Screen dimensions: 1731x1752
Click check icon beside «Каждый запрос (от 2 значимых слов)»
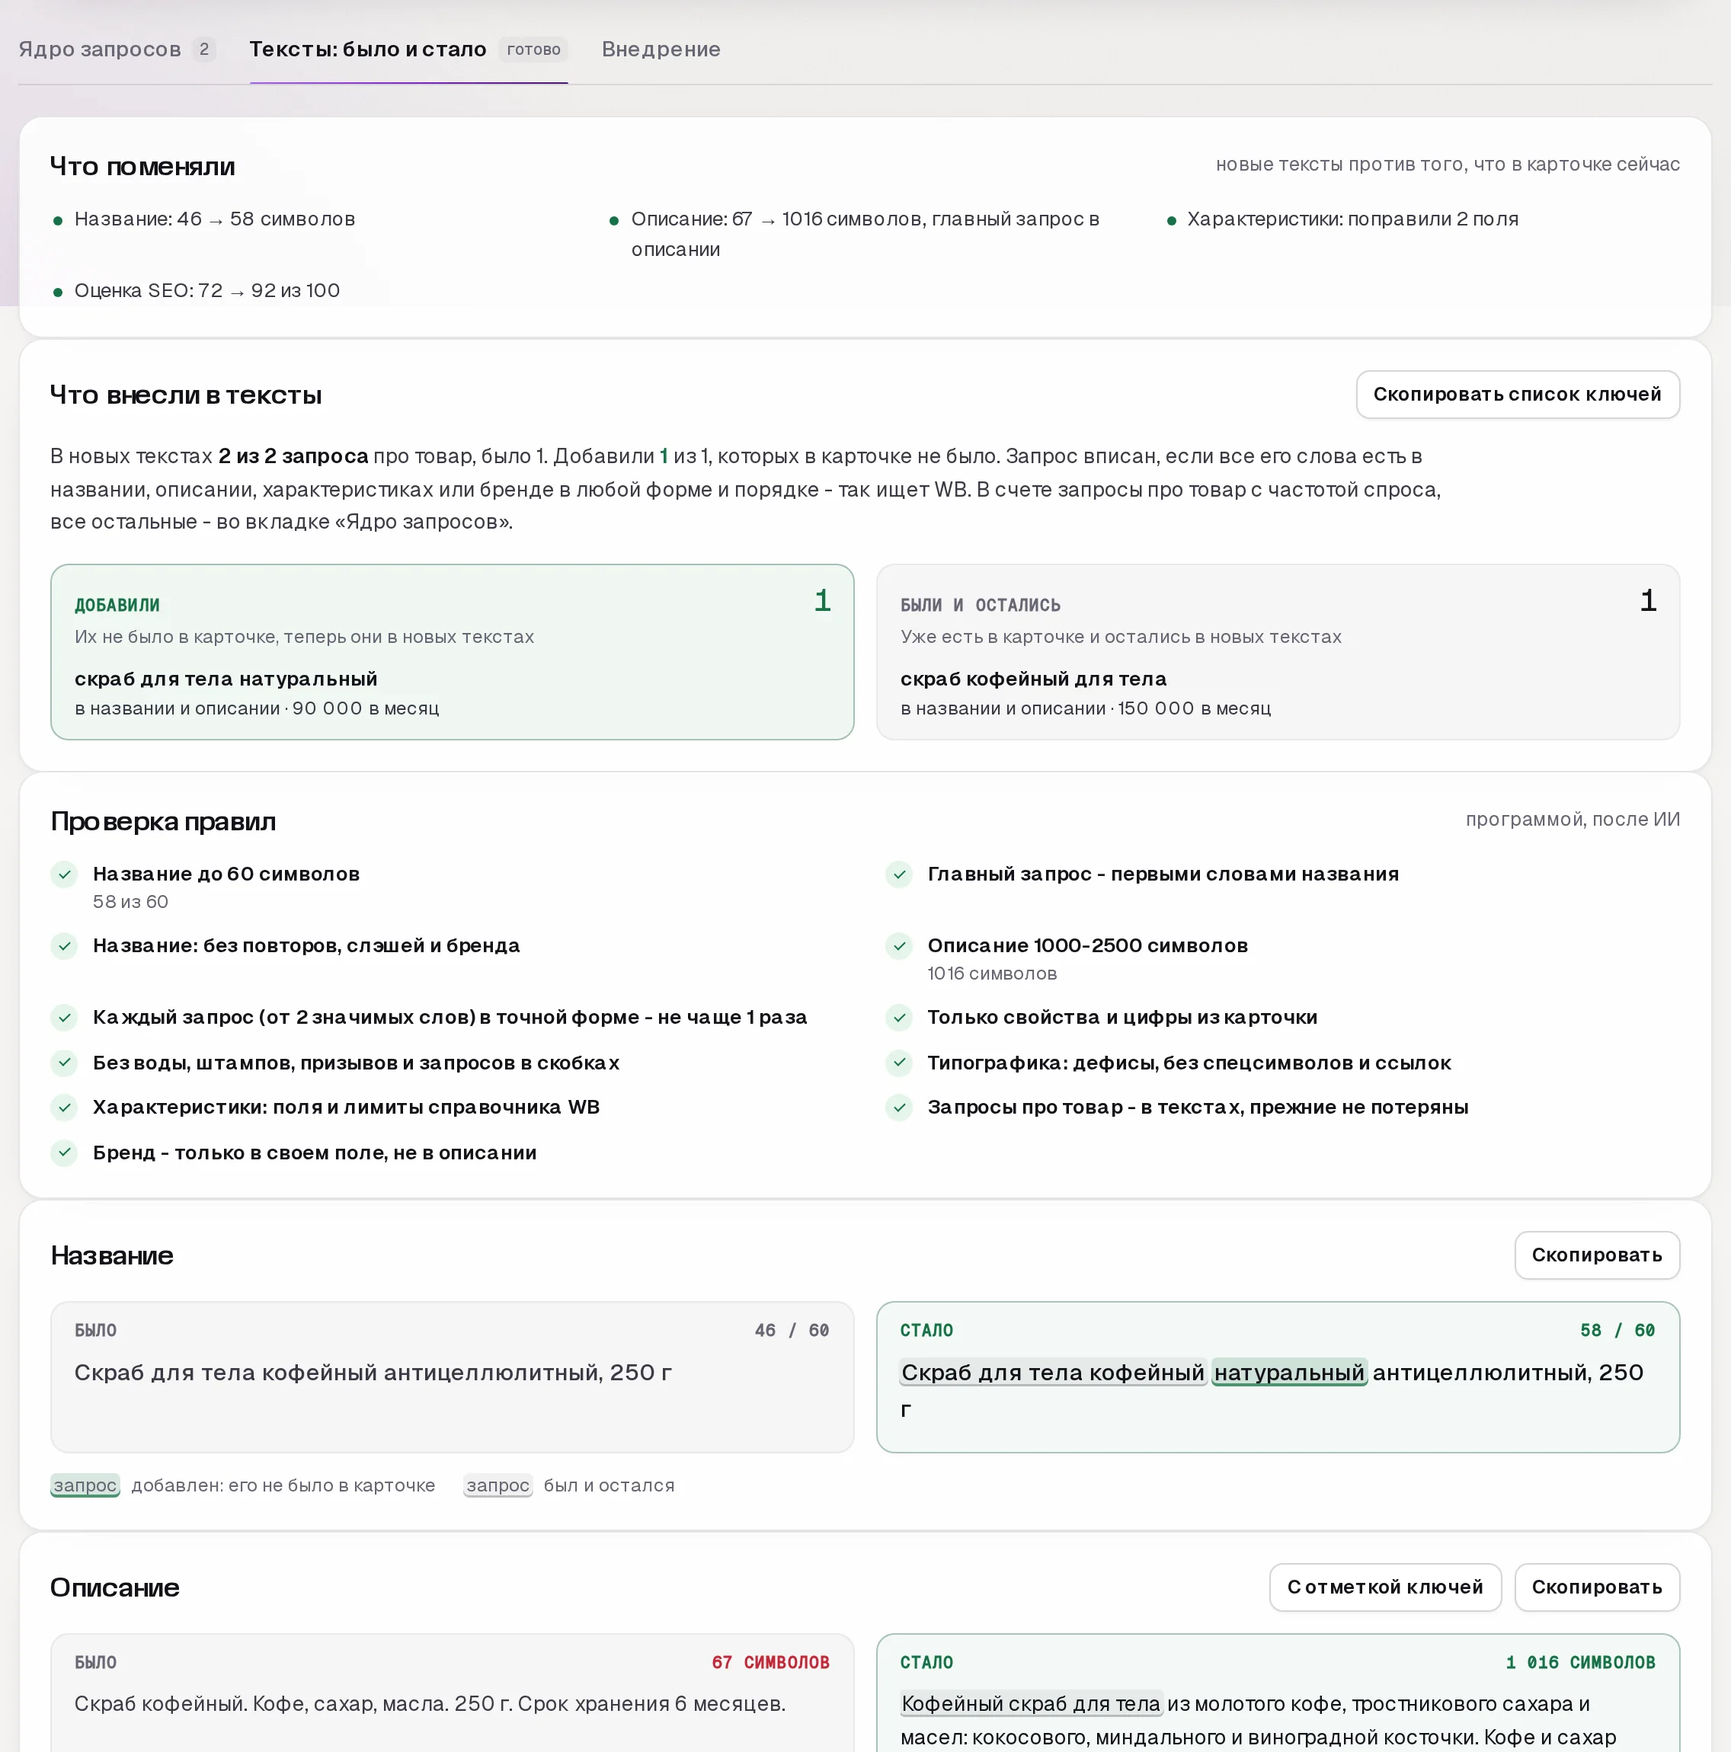pyautogui.click(x=65, y=1018)
